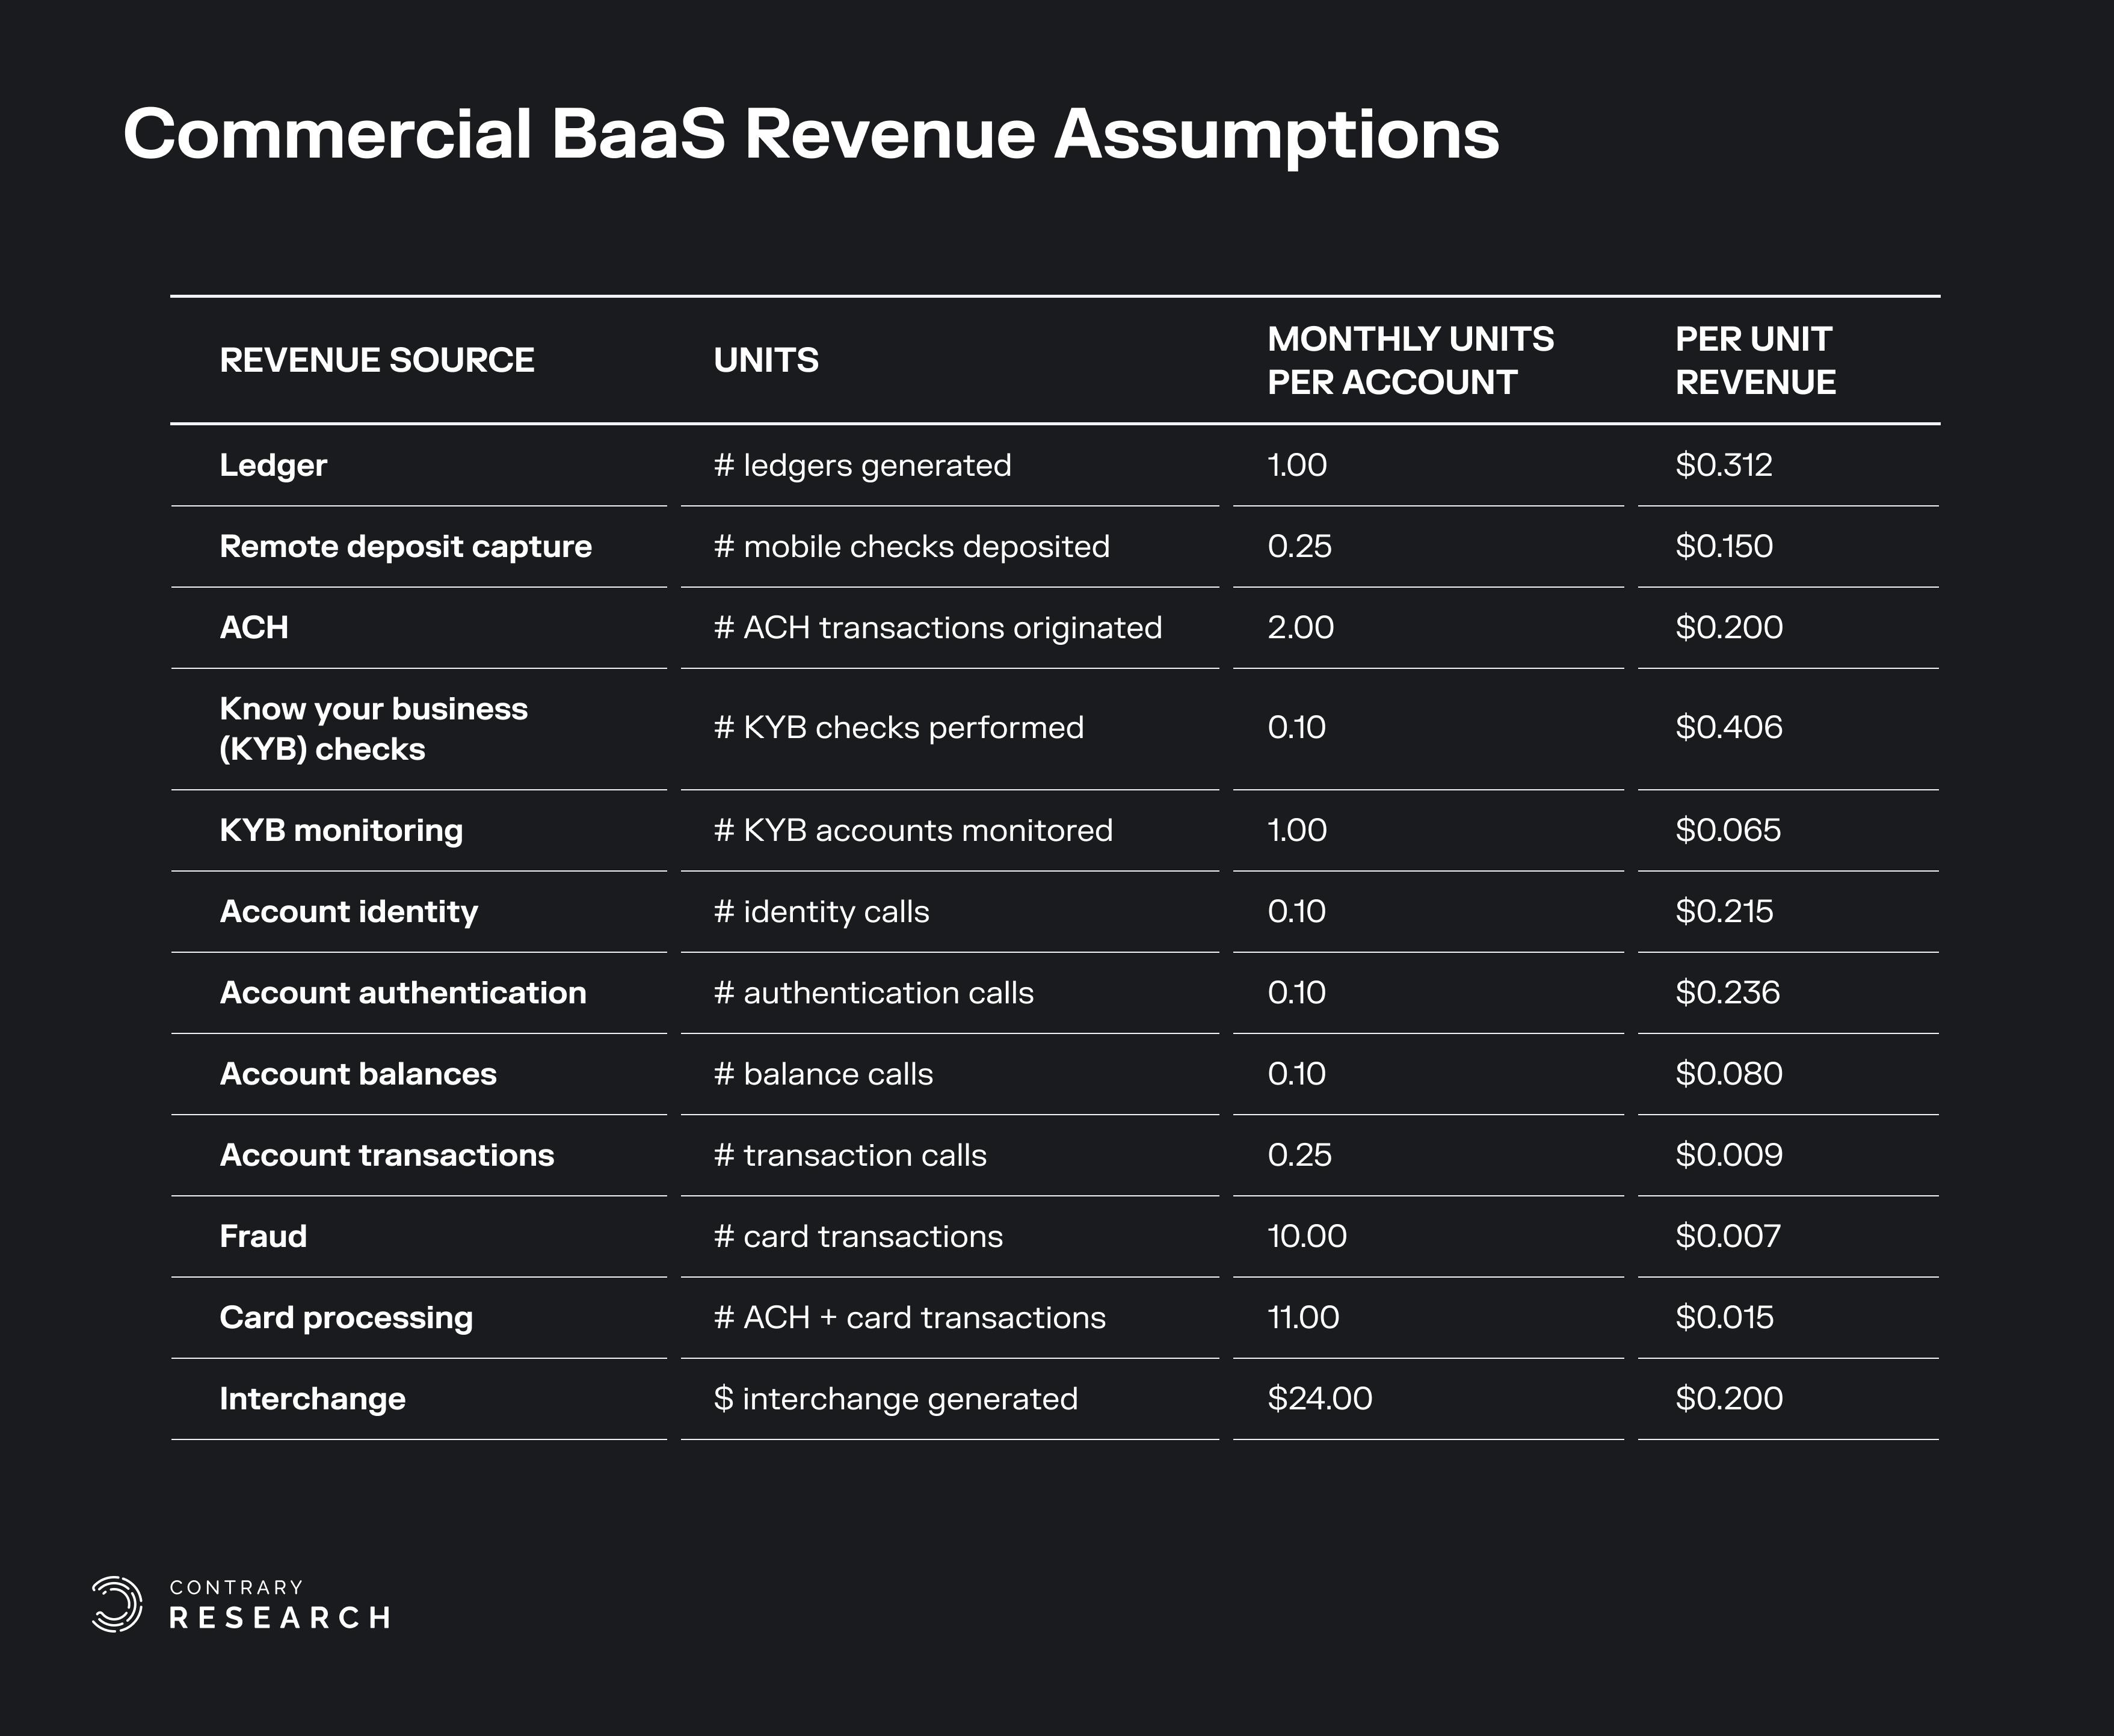Click the MONTHLY UNITS PER ACCOUNT header
The height and width of the screenshot is (1736, 2114).
pyautogui.click(x=1409, y=360)
